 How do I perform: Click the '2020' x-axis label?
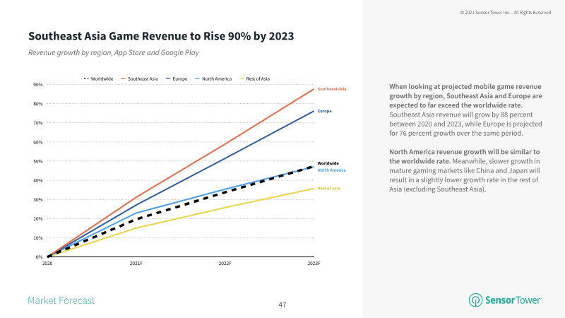coord(47,264)
